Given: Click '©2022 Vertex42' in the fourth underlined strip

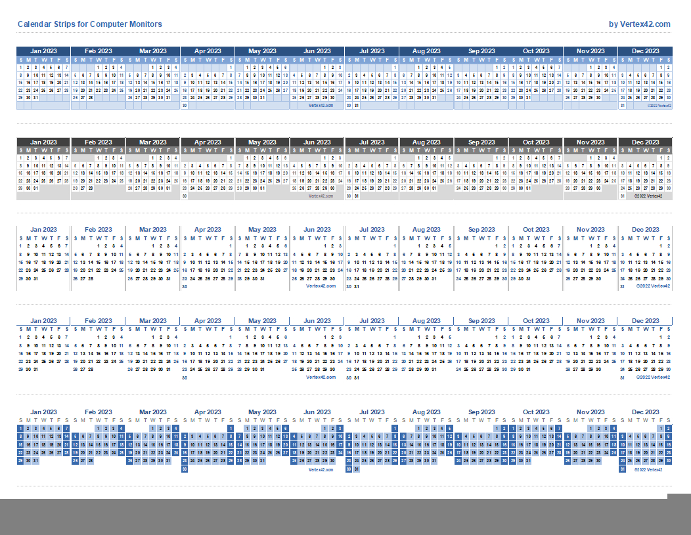Looking at the screenshot, I should click(653, 377).
